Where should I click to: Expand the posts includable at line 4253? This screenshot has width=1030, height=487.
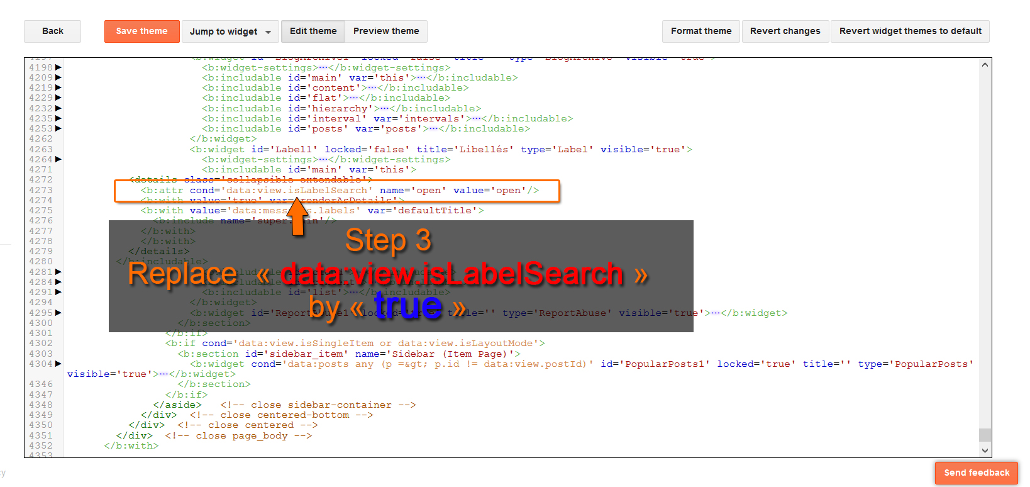pyautogui.click(x=58, y=128)
